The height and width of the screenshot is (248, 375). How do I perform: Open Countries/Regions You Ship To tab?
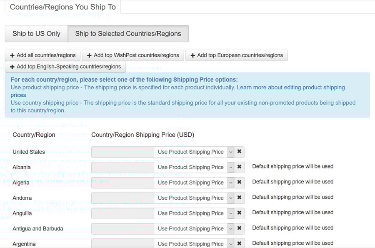tap(62, 7)
